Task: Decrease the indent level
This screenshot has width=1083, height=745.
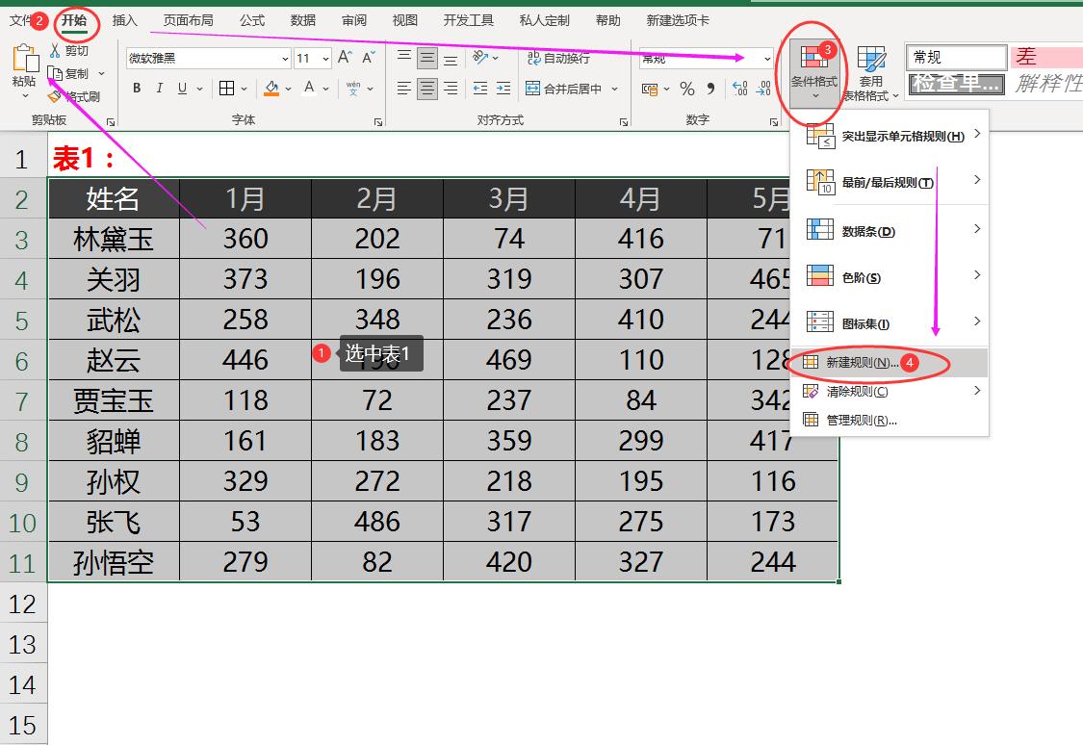Action: (480, 89)
